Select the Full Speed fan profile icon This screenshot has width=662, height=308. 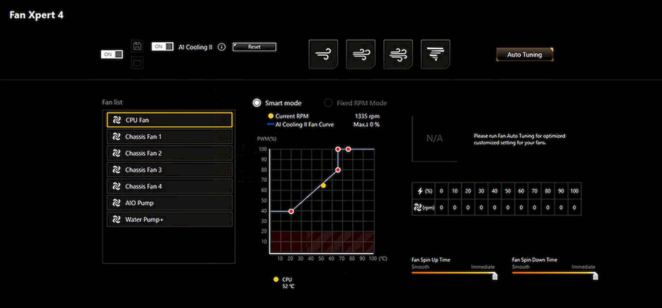point(436,54)
